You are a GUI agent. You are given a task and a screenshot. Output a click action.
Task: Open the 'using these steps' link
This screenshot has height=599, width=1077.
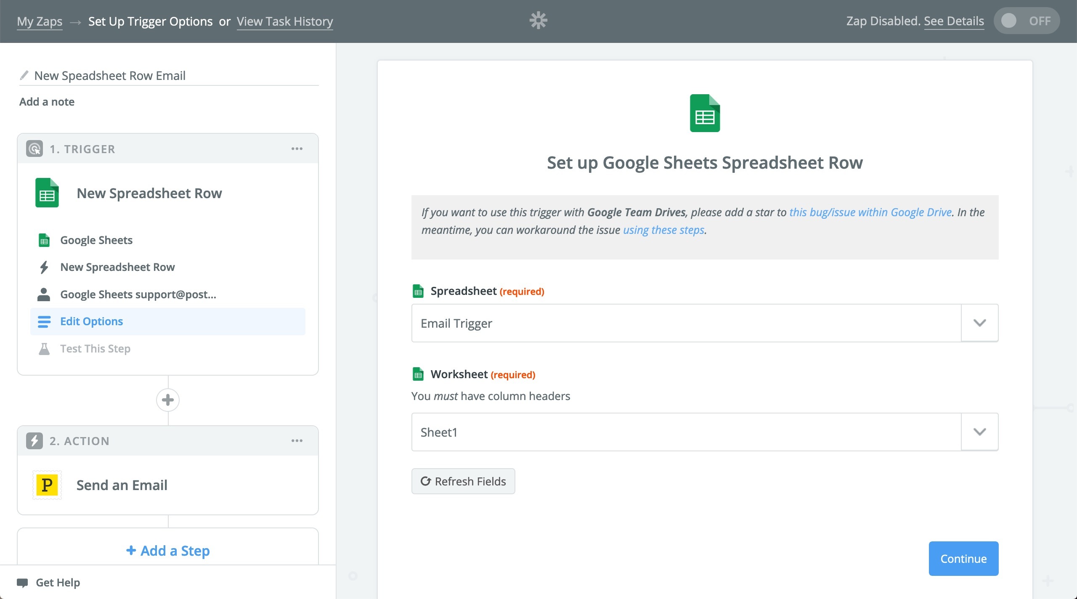coord(663,230)
